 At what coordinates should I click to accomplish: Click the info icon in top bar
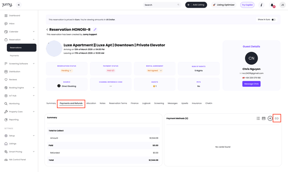[261, 5]
